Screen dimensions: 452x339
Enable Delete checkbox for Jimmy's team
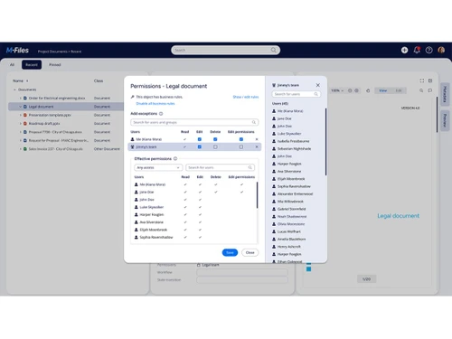coord(215,146)
